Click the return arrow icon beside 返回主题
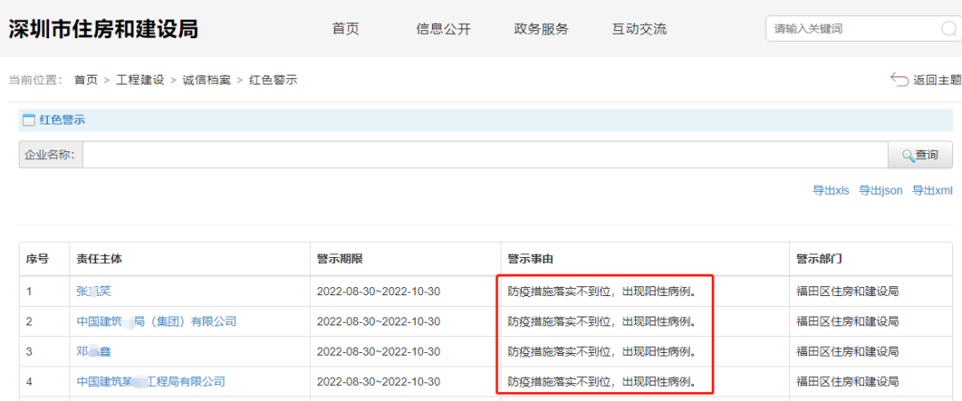 900,80
